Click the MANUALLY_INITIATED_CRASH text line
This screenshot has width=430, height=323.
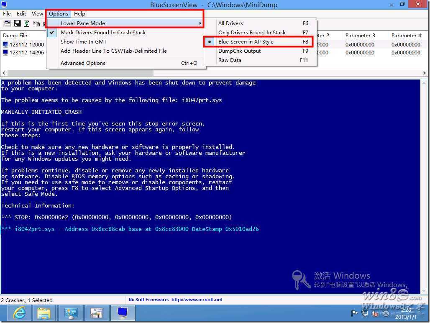point(41,112)
